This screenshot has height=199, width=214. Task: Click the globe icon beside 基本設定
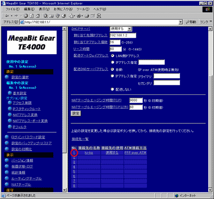coord(10,93)
